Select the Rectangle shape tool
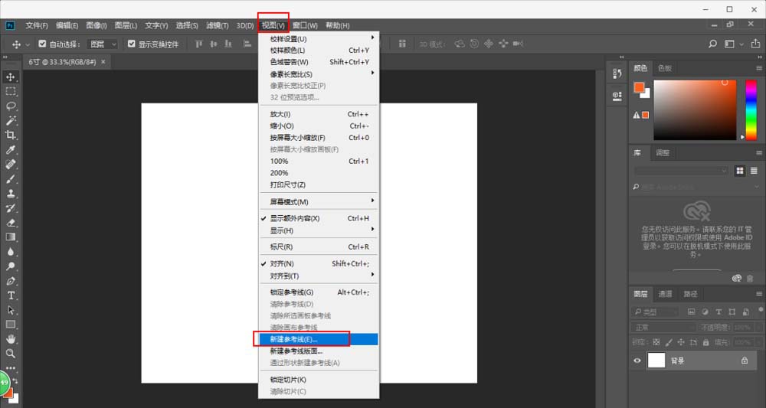Viewport: 766px width, 408px height. 11,325
